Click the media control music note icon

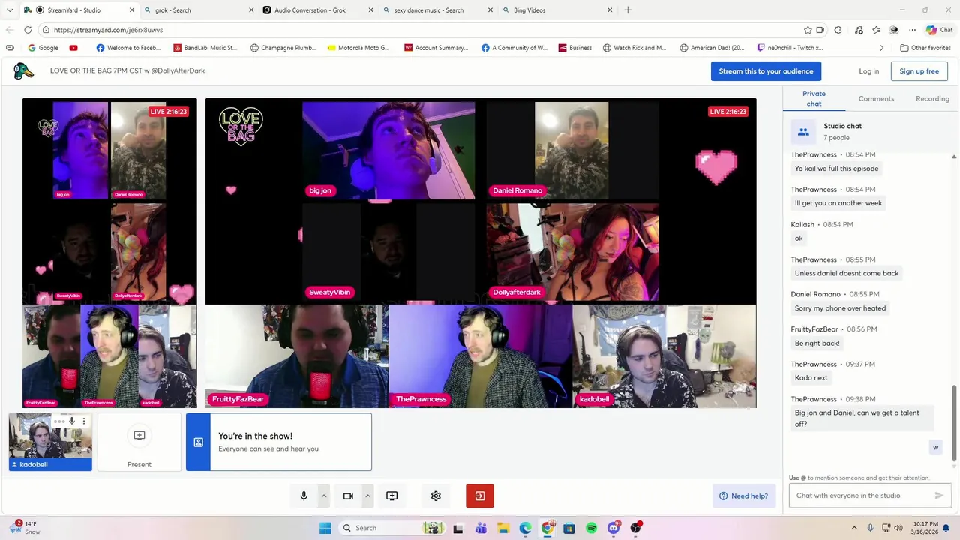[x=858, y=30]
